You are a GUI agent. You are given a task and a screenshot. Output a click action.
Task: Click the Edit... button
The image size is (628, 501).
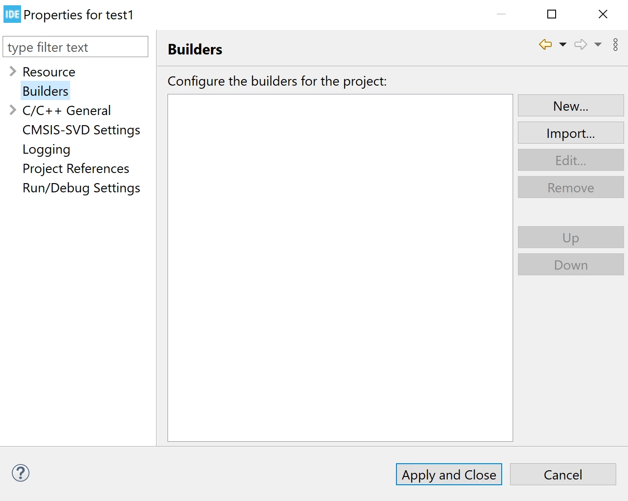point(571,160)
